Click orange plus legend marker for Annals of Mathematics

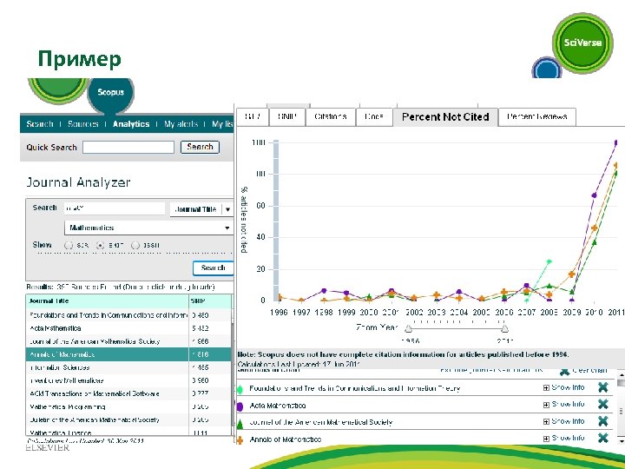tap(240, 440)
